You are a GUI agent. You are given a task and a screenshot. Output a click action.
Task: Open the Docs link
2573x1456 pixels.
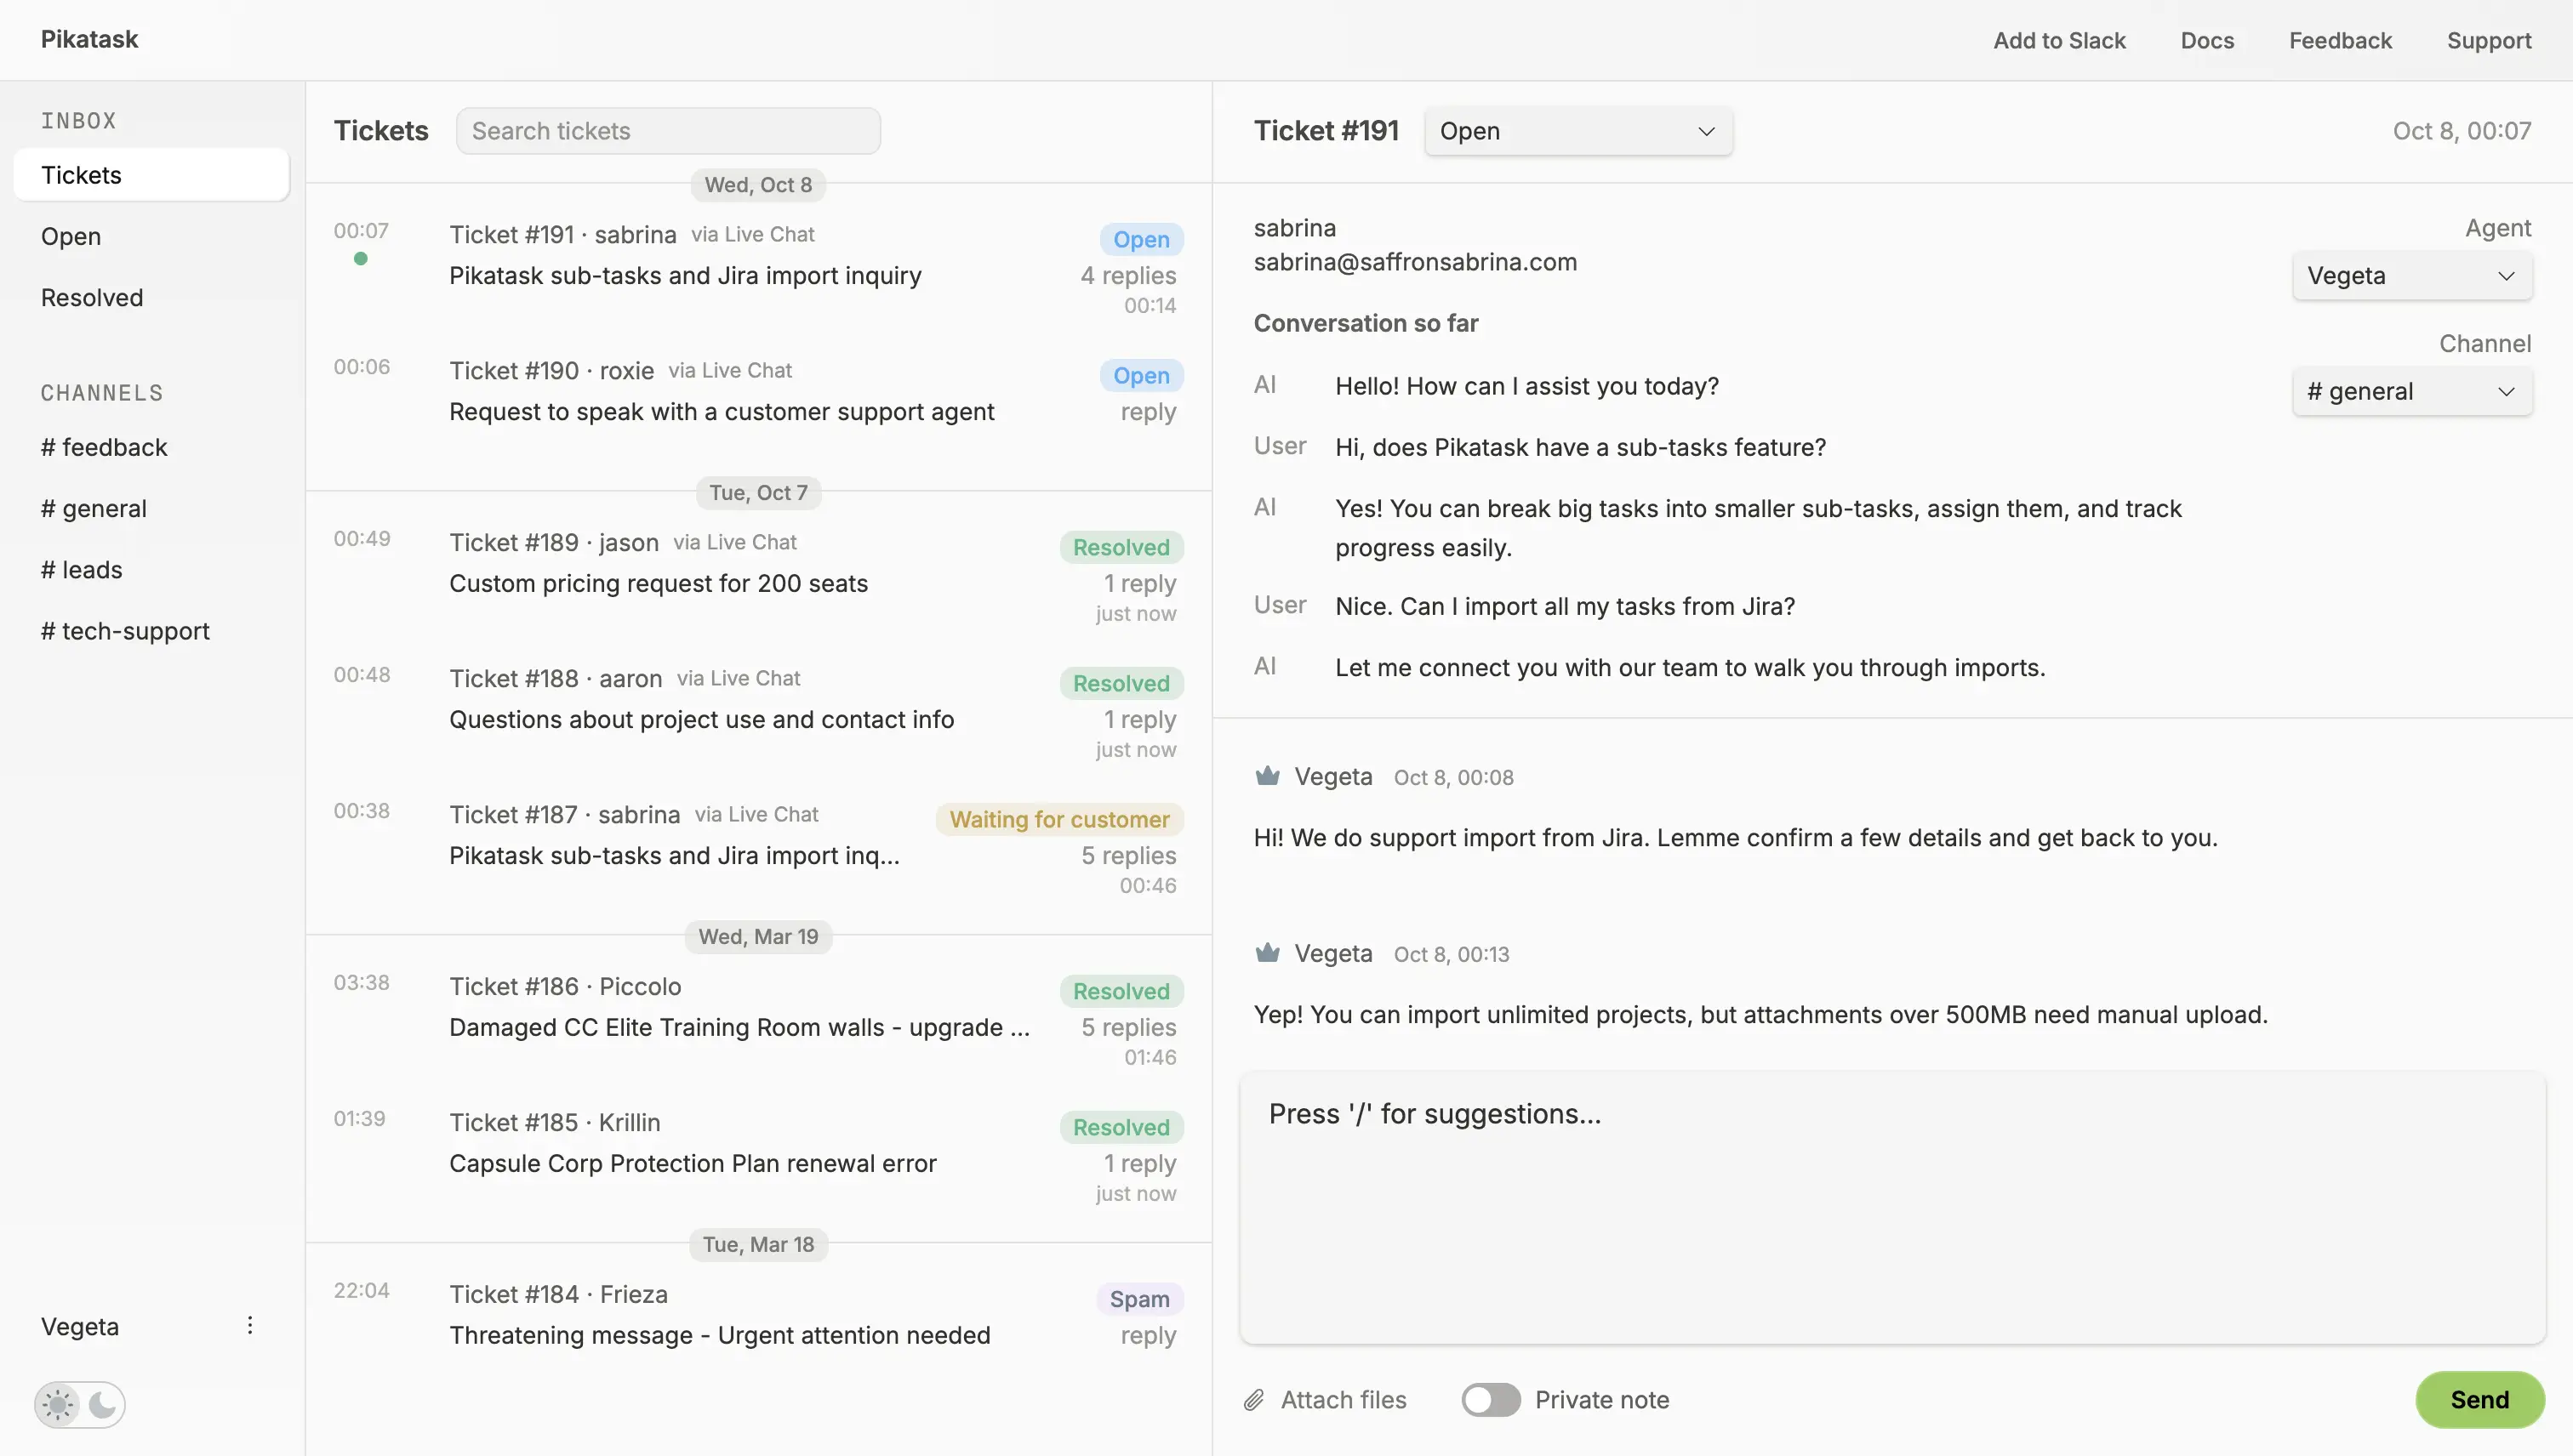tap(2208, 40)
